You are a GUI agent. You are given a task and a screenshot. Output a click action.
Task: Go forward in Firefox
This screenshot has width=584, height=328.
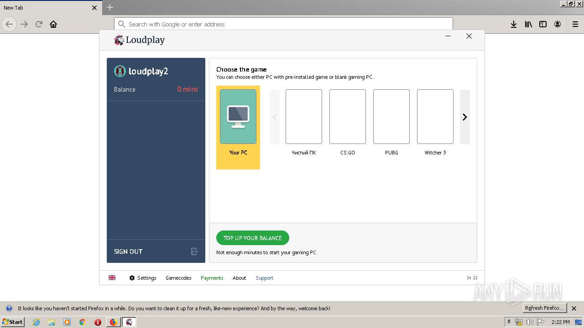tap(25, 24)
